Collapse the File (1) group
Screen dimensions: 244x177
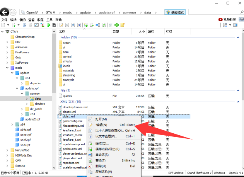pos(238,90)
